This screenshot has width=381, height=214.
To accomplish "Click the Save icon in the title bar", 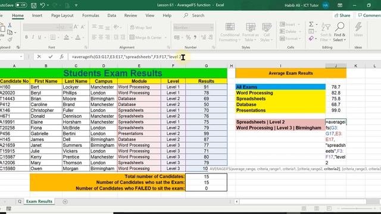I will tap(33, 5).
